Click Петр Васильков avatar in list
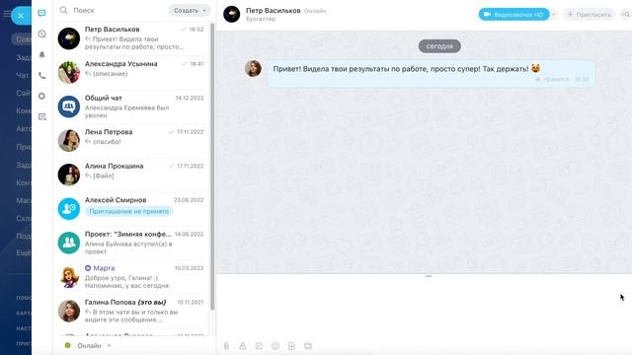Image resolution: width=632 pixels, height=355 pixels. tap(69, 38)
